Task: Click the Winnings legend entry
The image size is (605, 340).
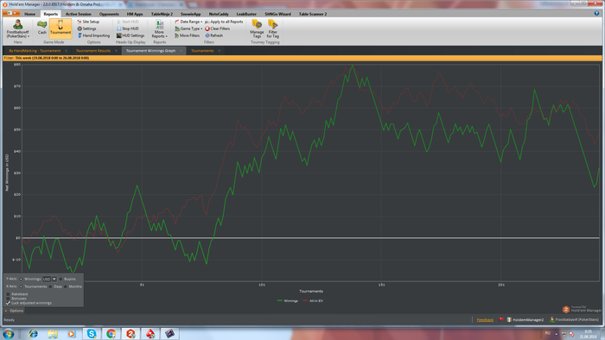Action: point(288,300)
